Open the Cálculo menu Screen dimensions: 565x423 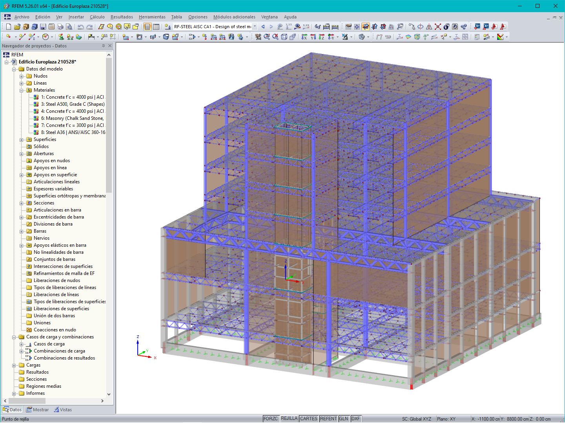[97, 17]
